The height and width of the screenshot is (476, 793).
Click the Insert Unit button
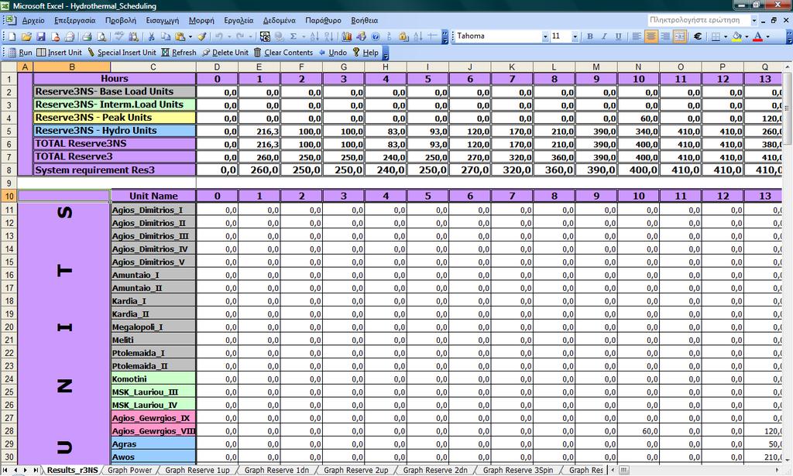click(x=59, y=53)
